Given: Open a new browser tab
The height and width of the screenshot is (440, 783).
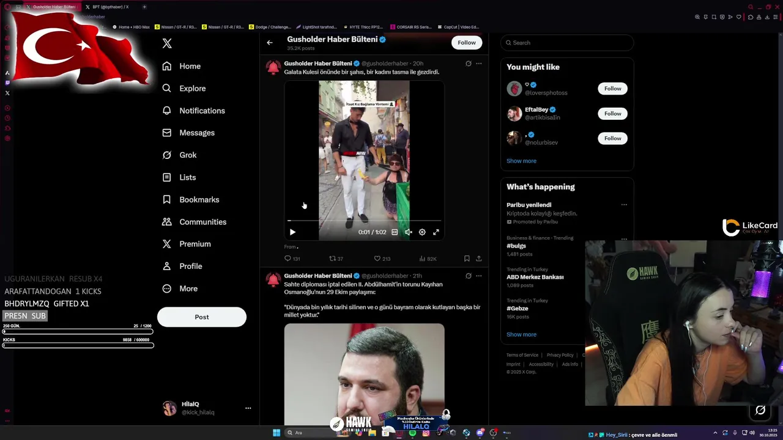Looking at the screenshot, I should point(144,7).
